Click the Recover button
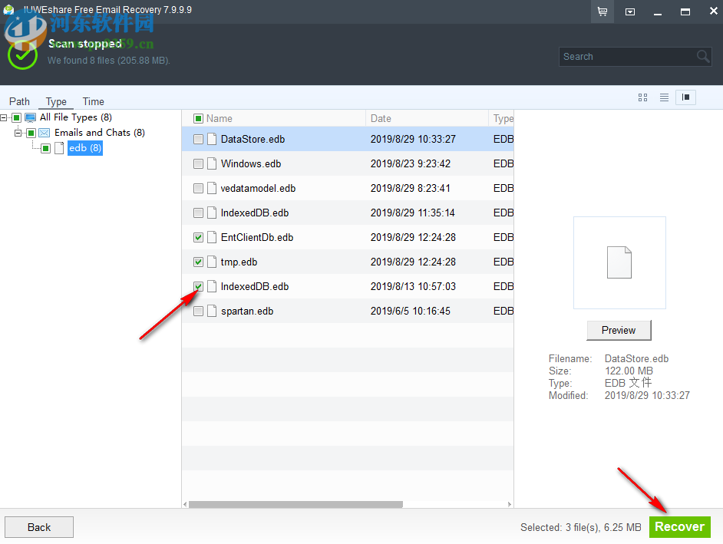 click(679, 527)
